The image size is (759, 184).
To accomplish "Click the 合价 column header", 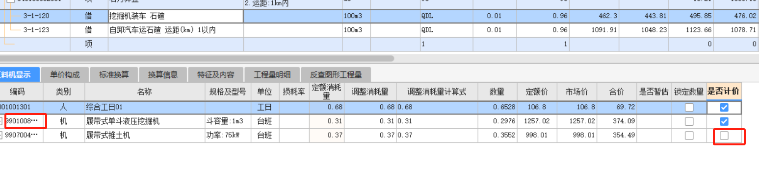I will pos(617,92).
